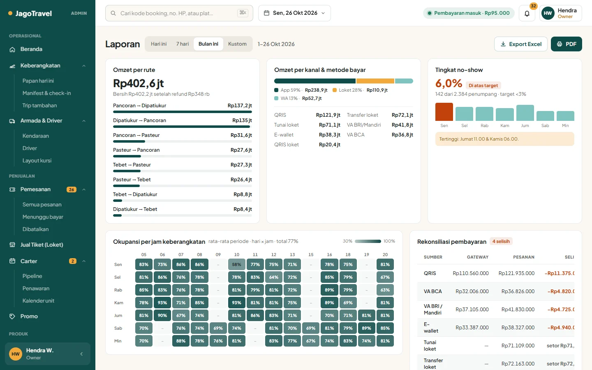The height and width of the screenshot is (370, 592).
Task: Click the PDF print button
Action: [x=567, y=44]
